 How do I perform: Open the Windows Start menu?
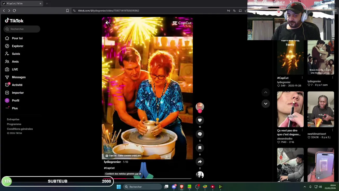(x=119, y=187)
